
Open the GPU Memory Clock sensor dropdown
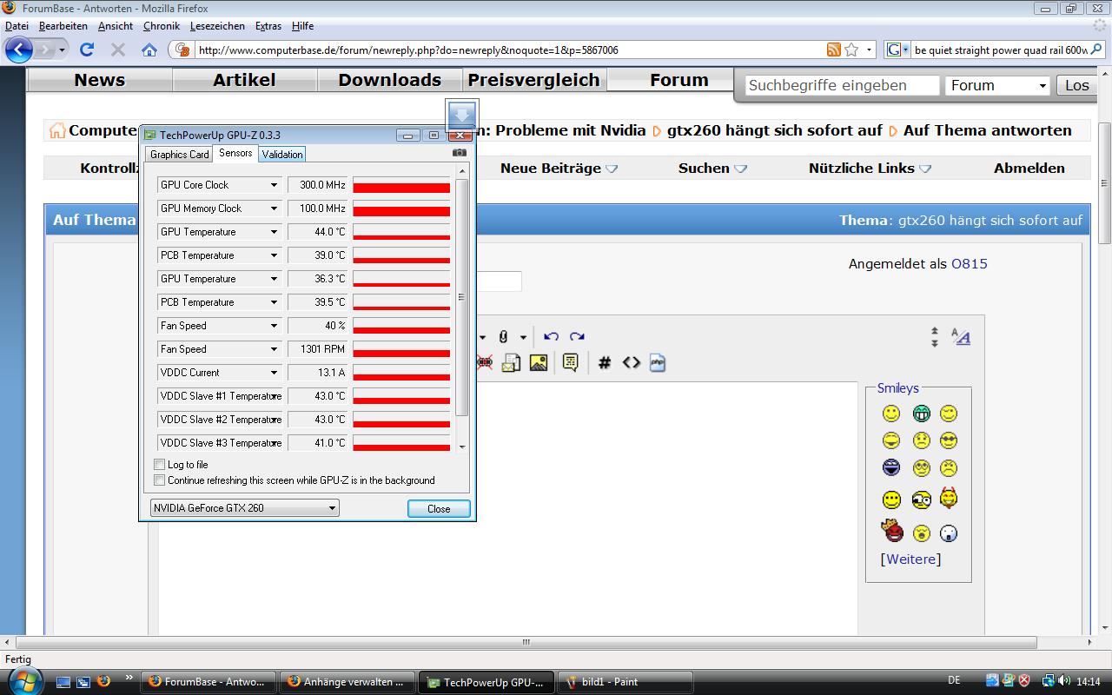274,208
